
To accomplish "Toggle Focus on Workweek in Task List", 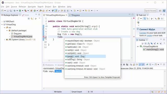I will point(152,19).
